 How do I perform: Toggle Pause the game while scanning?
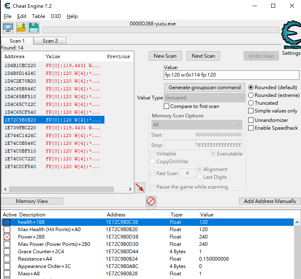pos(153,187)
